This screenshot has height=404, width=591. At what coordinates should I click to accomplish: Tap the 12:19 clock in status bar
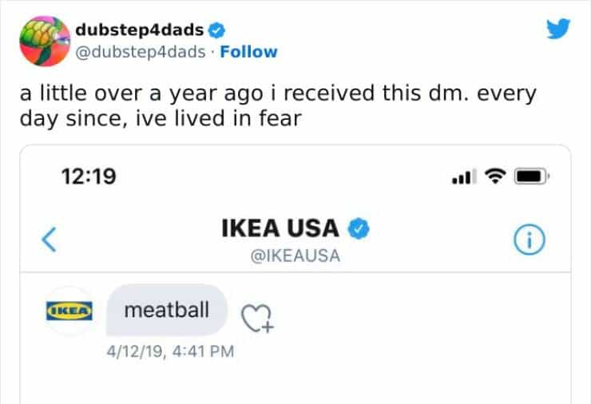click(x=89, y=176)
